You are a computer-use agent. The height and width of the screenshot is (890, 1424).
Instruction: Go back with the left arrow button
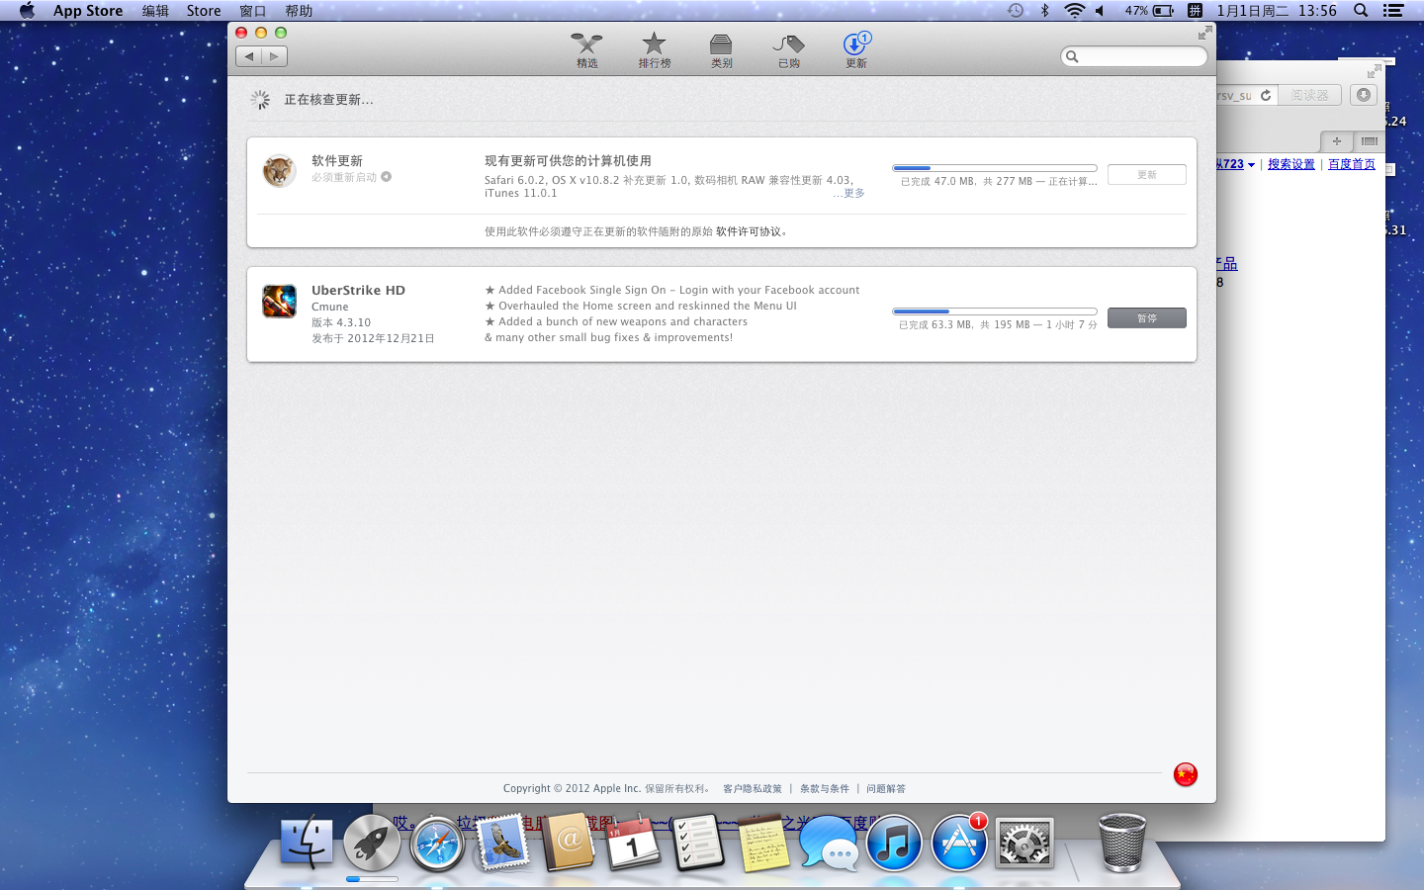pyautogui.click(x=249, y=56)
